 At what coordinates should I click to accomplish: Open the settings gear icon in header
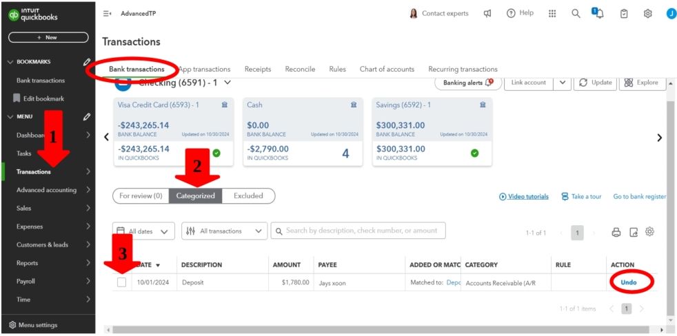[647, 13]
